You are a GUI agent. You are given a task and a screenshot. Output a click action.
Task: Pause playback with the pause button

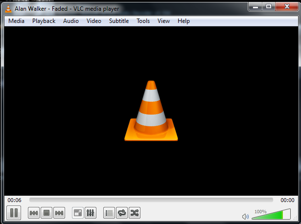coord(14,213)
